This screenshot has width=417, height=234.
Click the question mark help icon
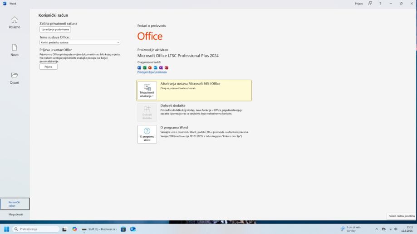click(380, 4)
